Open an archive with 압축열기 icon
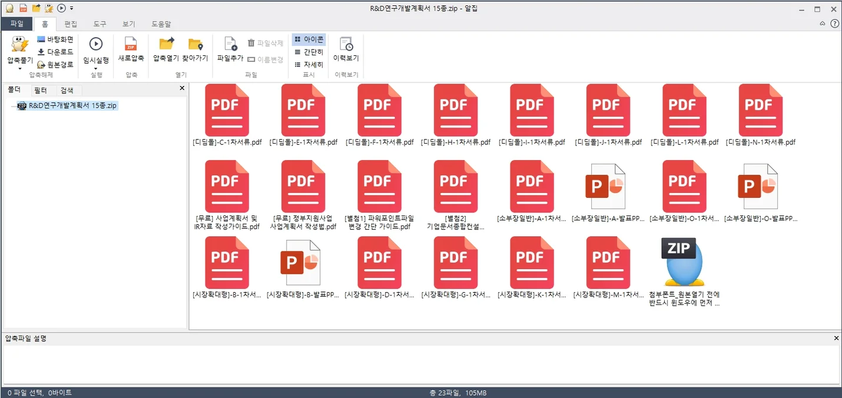This screenshot has width=842, height=398. click(x=166, y=44)
